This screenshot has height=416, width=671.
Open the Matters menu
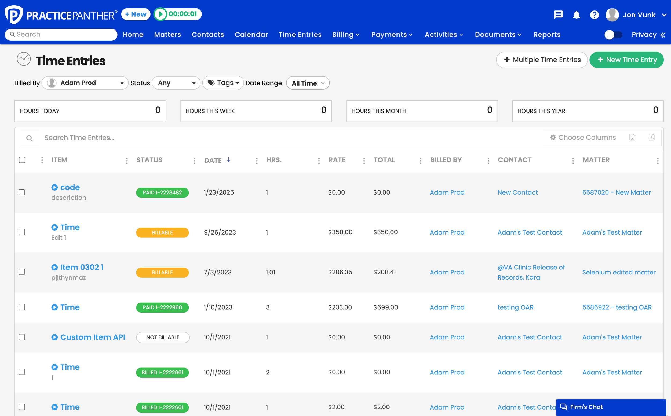[167, 34]
